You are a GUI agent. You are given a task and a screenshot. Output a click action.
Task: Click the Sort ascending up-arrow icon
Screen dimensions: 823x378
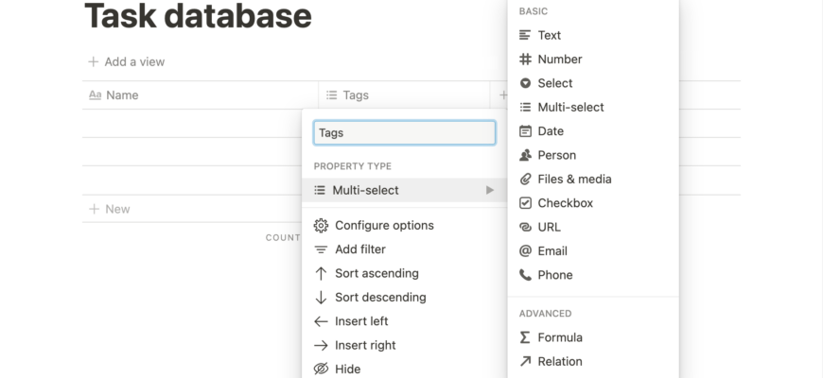pos(321,274)
